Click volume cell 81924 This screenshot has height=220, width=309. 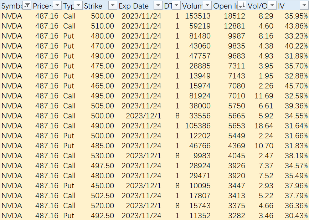200,96
